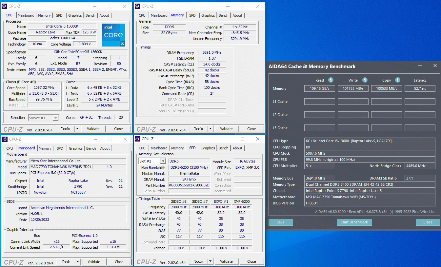The width and height of the screenshot is (441, 267).
Task: Click the Intel Core i5 logo badge
Action: click(x=114, y=35)
